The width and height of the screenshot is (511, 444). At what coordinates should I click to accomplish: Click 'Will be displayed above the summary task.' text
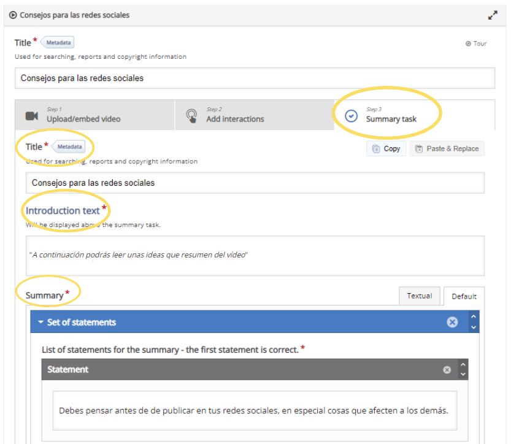tap(93, 225)
